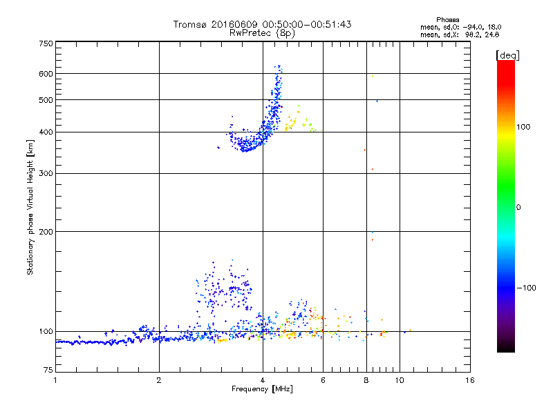Click x-axis tick label '2'
This screenshot has height=414, width=553.
tap(159, 380)
